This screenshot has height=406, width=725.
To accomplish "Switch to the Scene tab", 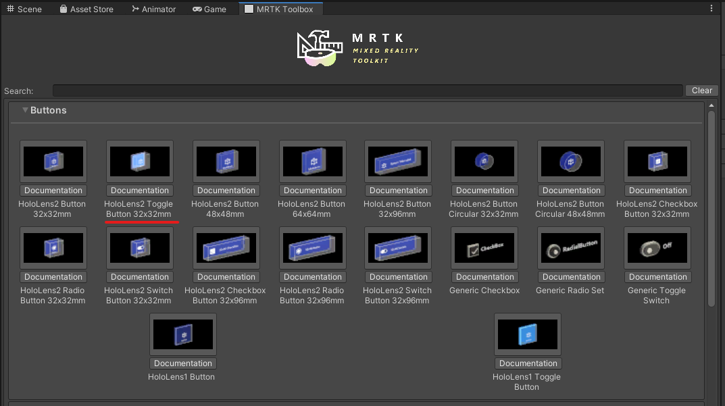I will 24,9.
